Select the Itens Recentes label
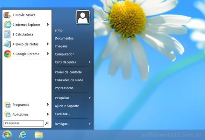Image resolution: width=205 pixels, height=140 pixels. click(x=65, y=62)
